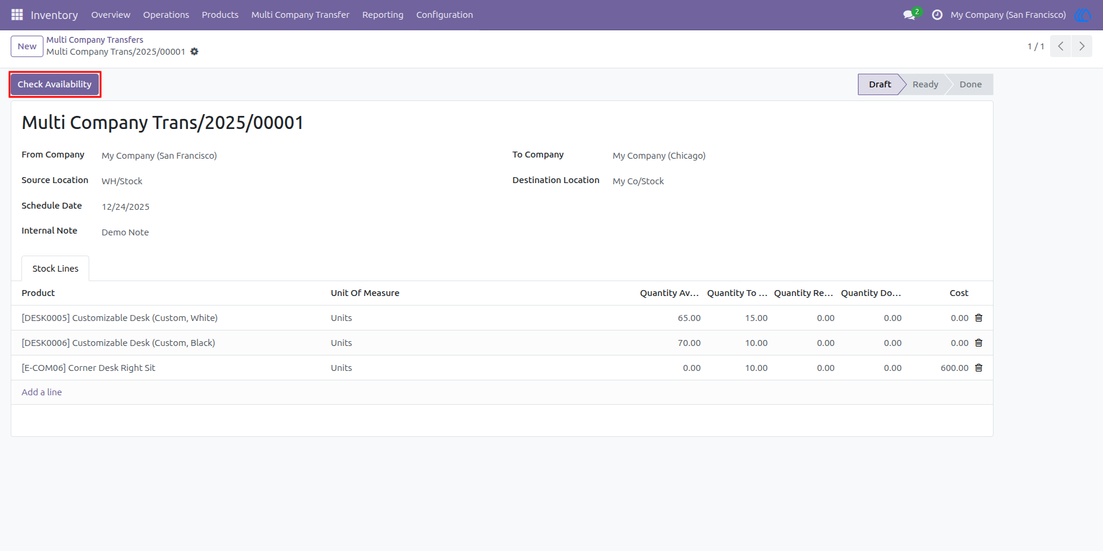Select the Draft status stage
This screenshot has width=1103, height=551.
pos(879,84)
